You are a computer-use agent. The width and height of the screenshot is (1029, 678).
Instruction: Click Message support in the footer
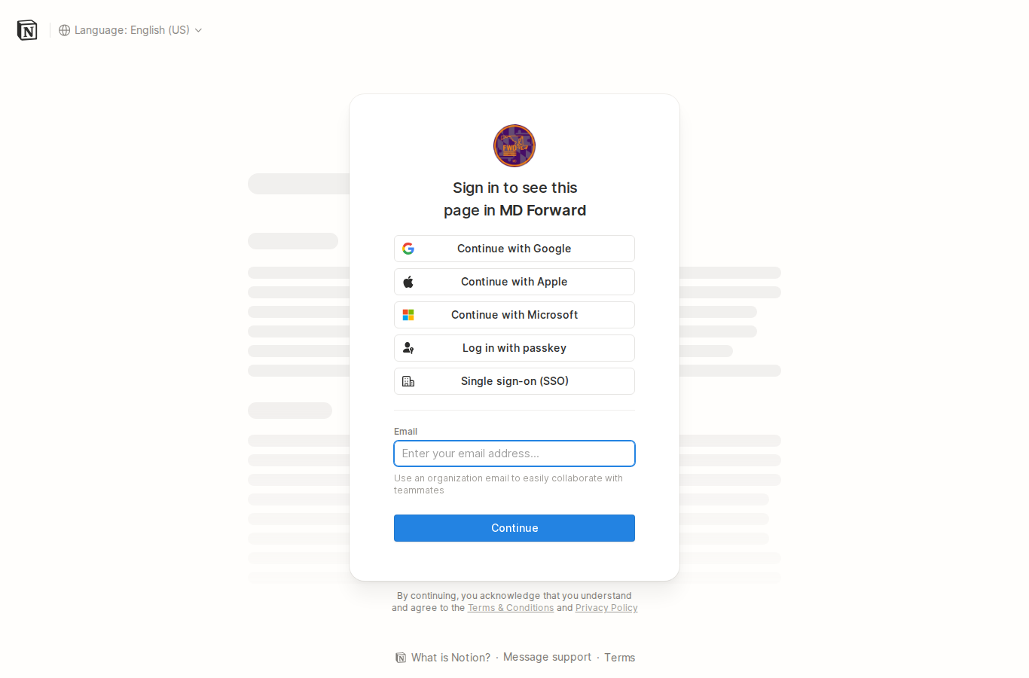547,657
